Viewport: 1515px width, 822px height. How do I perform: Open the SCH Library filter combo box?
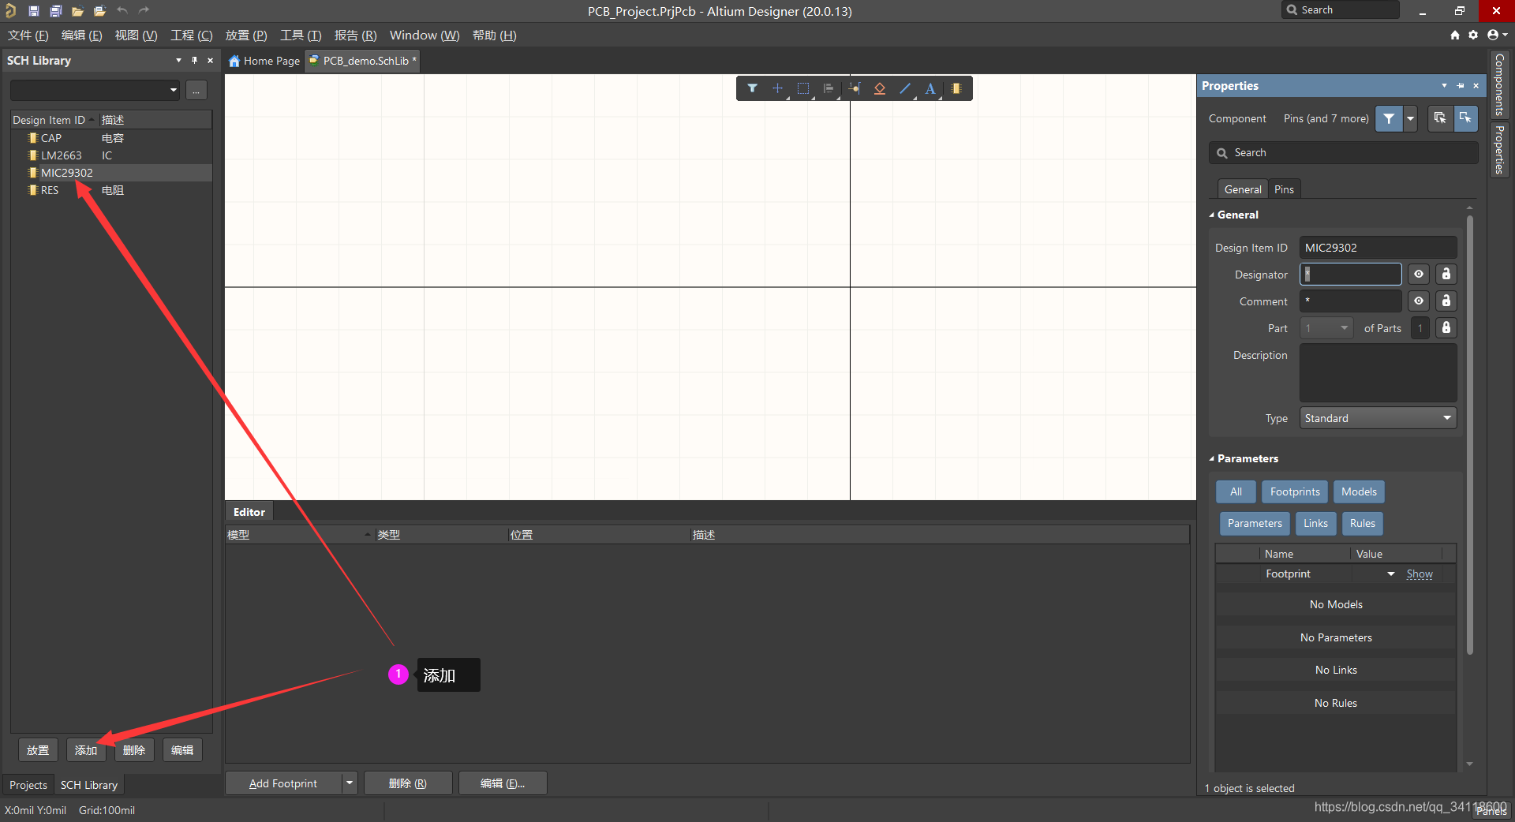pos(95,90)
